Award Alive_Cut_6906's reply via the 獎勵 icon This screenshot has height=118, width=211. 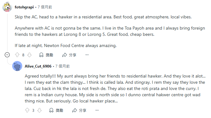coord(56,110)
